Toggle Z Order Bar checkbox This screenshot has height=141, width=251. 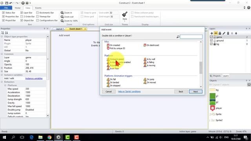tap(22, 16)
